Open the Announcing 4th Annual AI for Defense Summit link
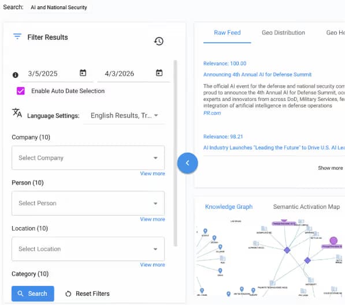Image resolution: width=345 pixels, height=305 pixels. pos(257,74)
